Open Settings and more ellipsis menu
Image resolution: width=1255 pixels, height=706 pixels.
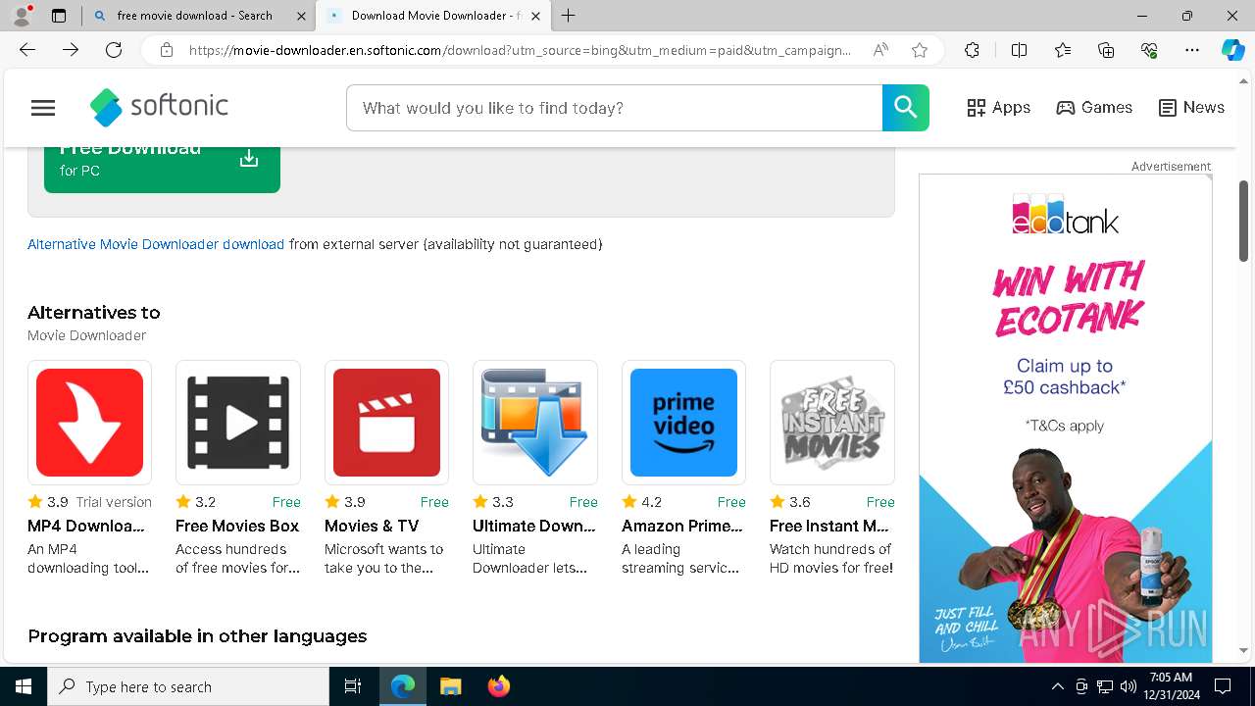pyautogui.click(x=1192, y=50)
